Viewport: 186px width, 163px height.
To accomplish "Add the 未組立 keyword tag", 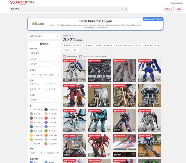I will [89, 45].
